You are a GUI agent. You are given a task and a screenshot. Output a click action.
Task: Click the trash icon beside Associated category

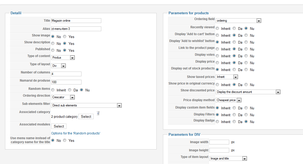98,113
